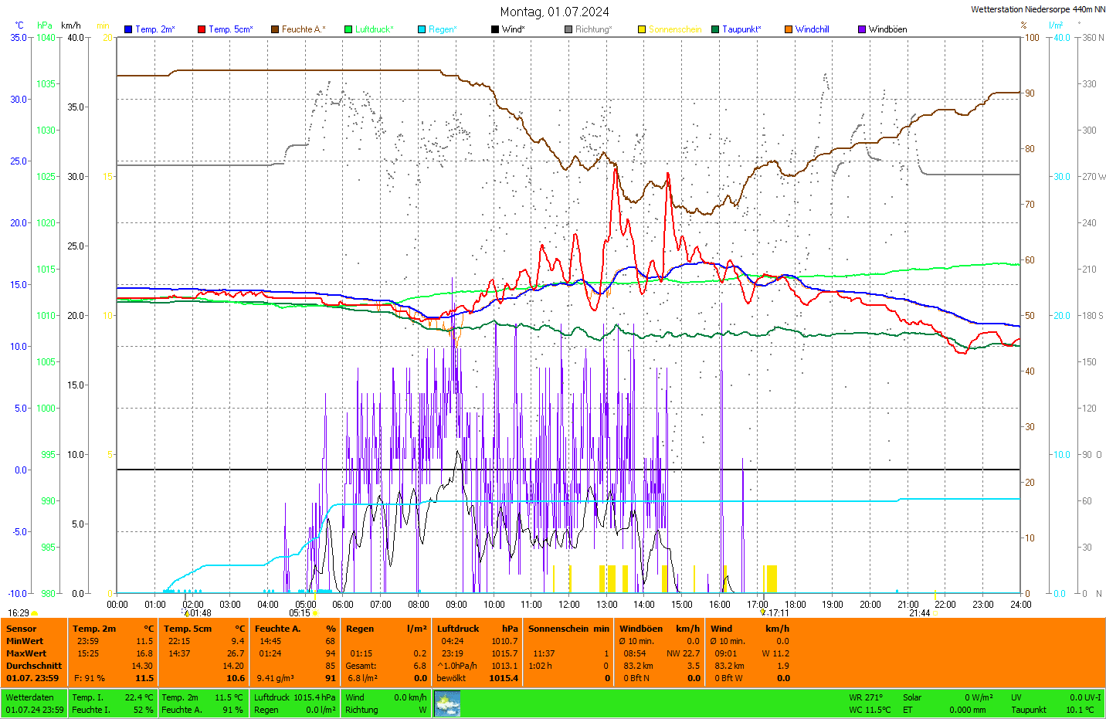Click the Windchill legend label
The height and width of the screenshot is (719, 1106).
click(x=812, y=29)
